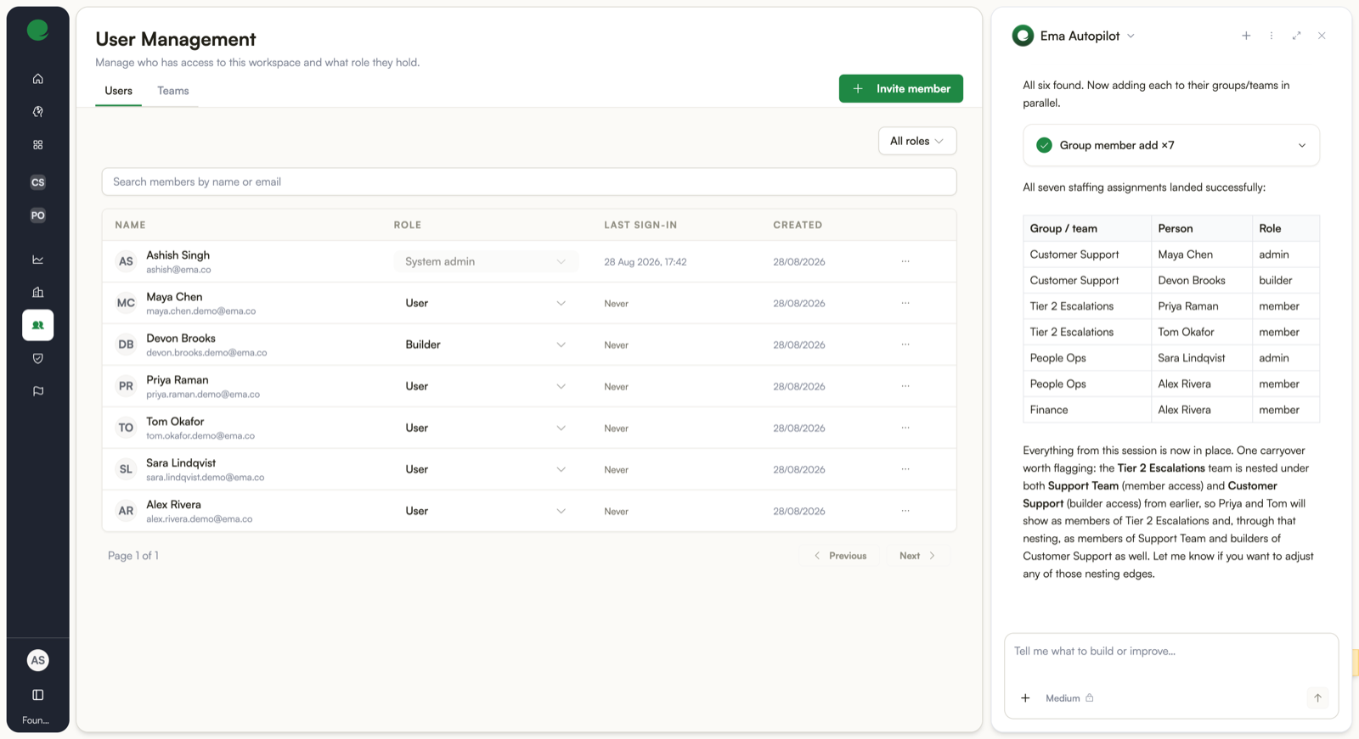Switch to the Teams tab

click(x=172, y=91)
